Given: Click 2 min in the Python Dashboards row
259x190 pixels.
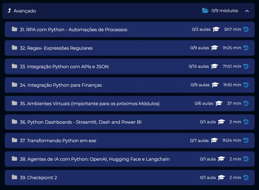Looking at the screenshot, I should pos(235,122).
